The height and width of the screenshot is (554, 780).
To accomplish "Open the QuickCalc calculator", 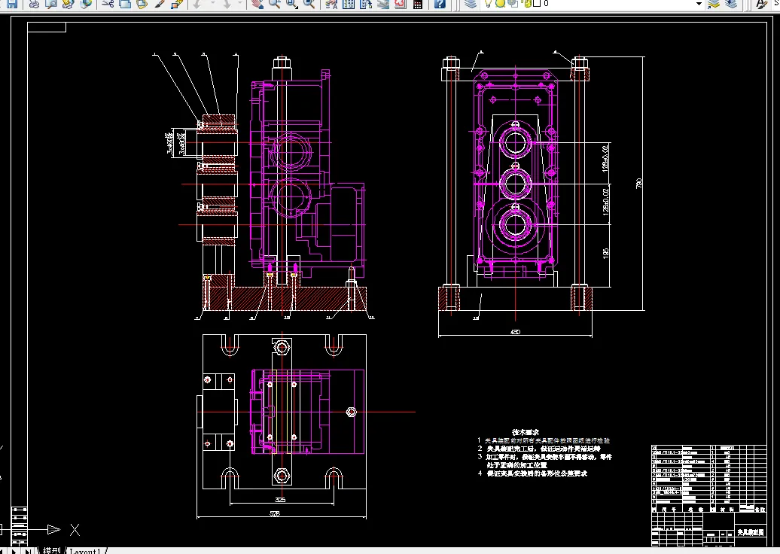I will click(x=418, y=4).
